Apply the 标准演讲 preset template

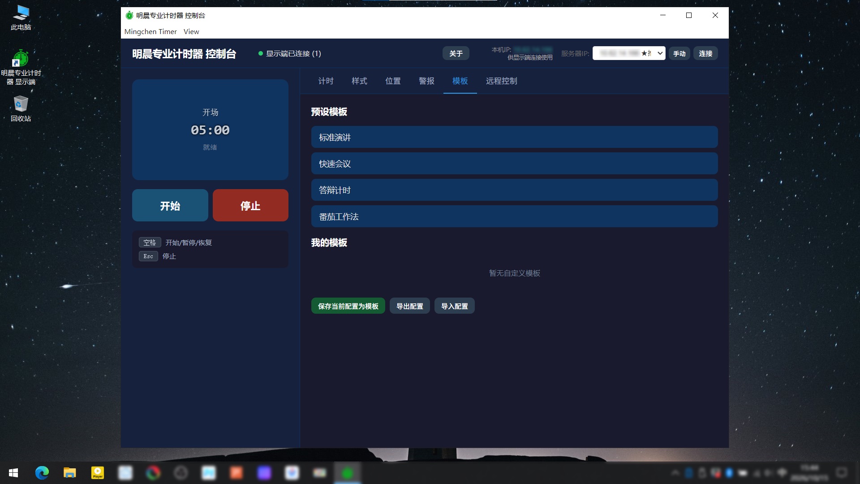tap(514, 137)
